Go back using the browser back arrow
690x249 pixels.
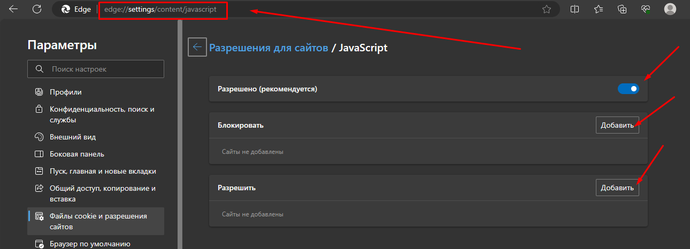coord(13,9)
